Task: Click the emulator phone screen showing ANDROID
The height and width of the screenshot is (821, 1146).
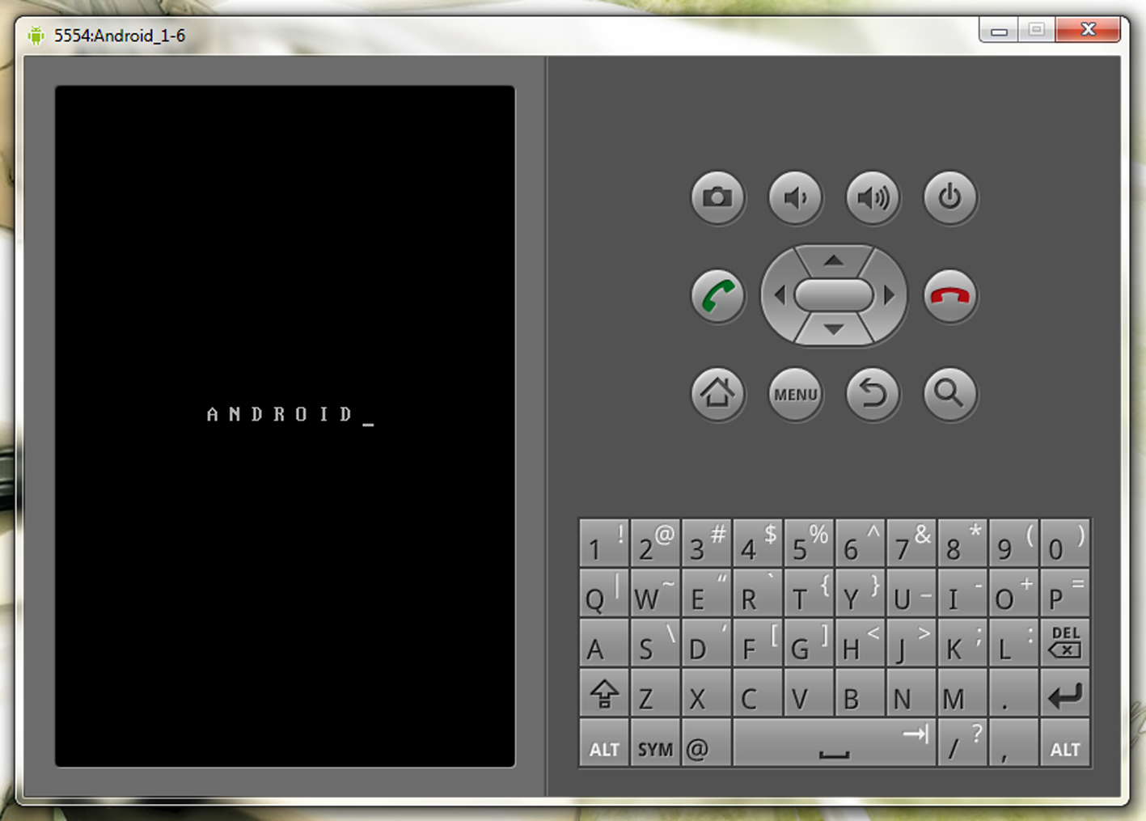Action: (285, 426)
